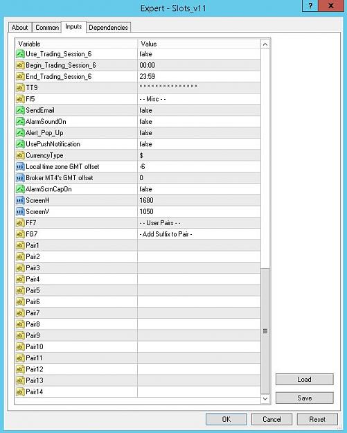This screenshot has height=433, width=347.
Task: Click the string icon beside Pair1
Action: [x=20, y=245]
